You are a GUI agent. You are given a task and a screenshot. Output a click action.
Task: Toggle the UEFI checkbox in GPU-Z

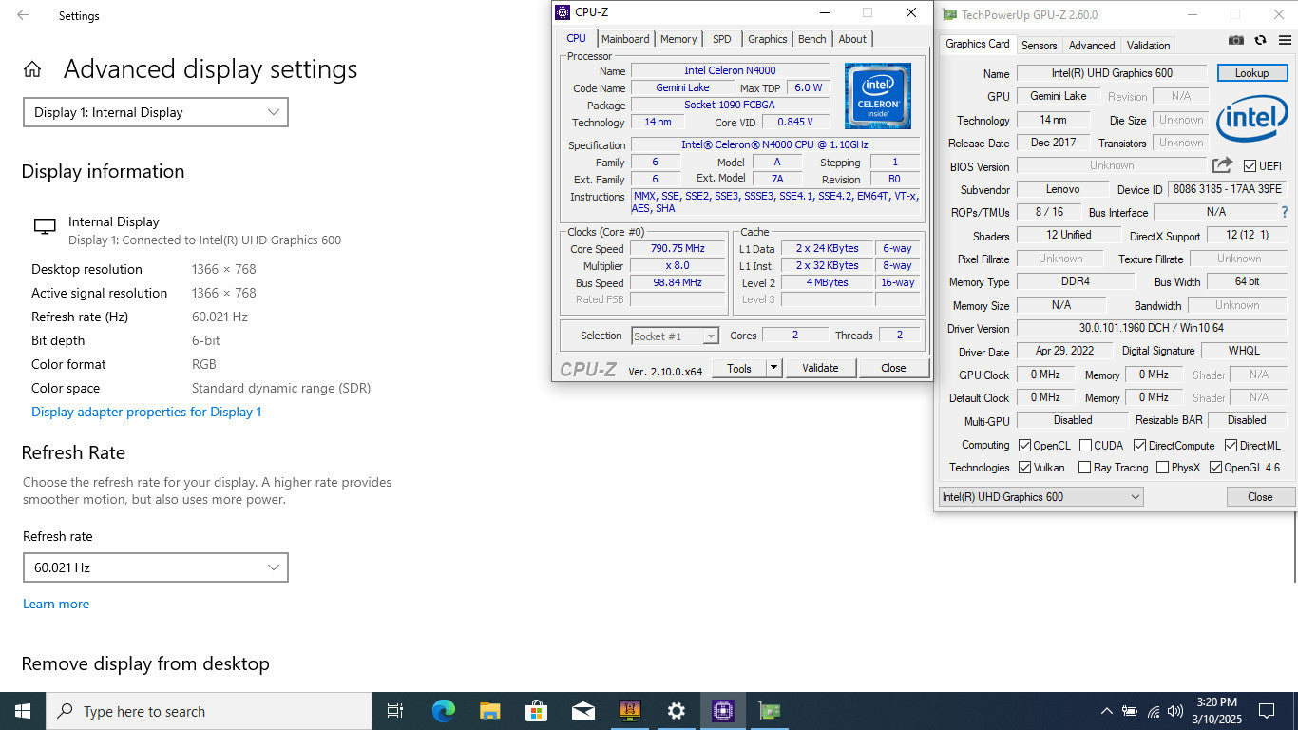tap(1250, 165)
